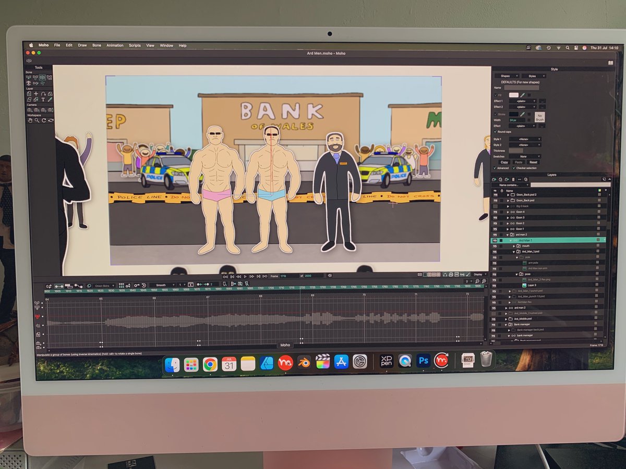
Task: Open XP-Pen app in the dock
Action: [386, 361]
